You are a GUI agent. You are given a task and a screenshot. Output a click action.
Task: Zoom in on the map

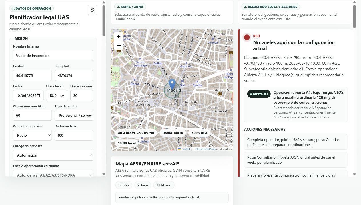coord(119,37)
